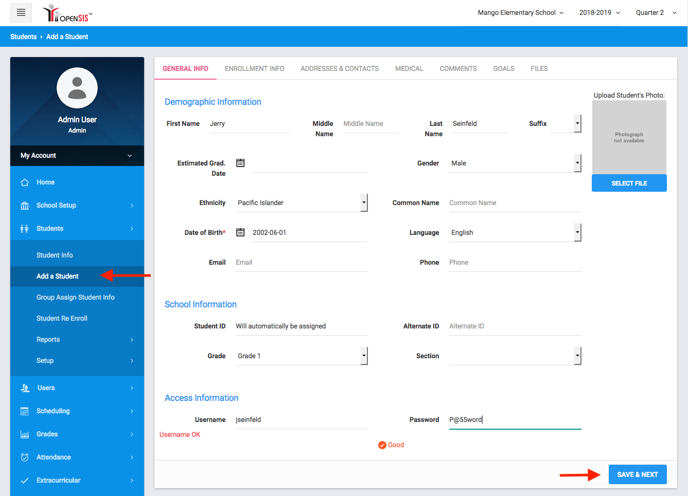Image resolution: width=688 pixels, height=496 pixels.
Task: Click the School Setup building icon
Action: coord(25,206)
